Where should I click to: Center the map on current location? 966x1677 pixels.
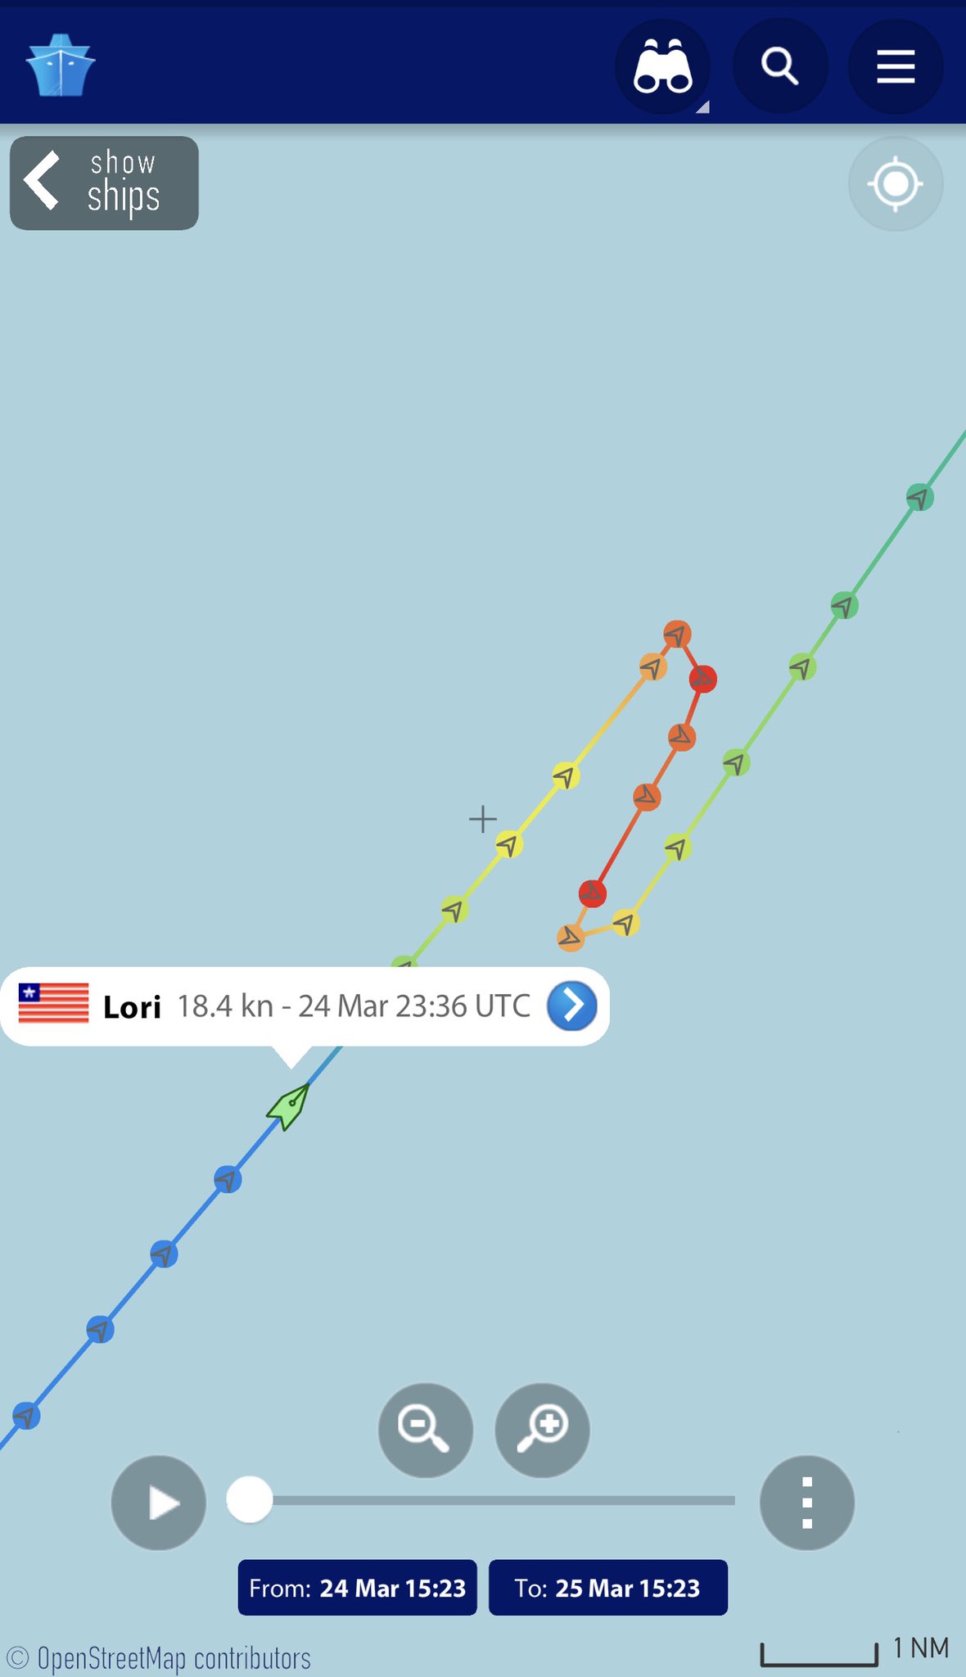[x=896, y=183]
